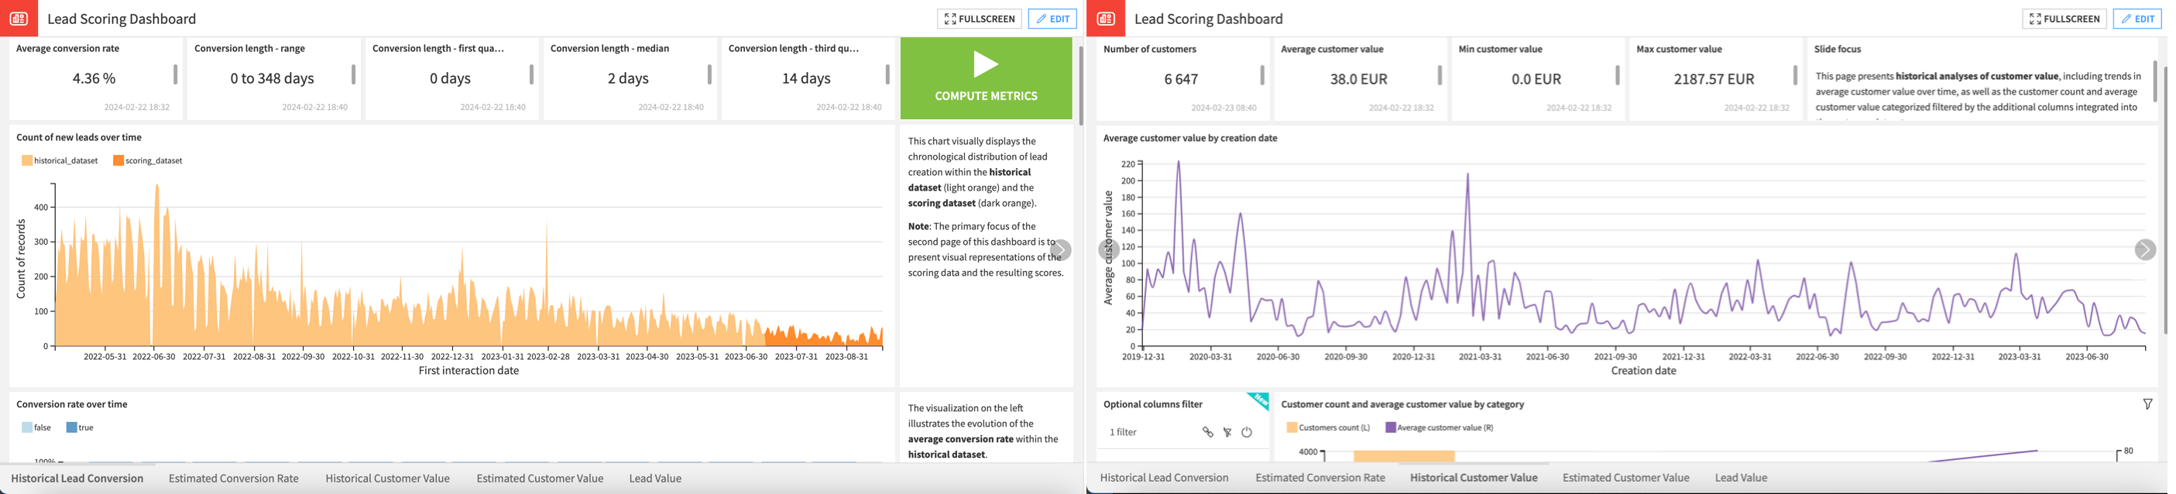Open Estimated Customer Value tab in right dashboard
This screenshot has width=2176, height=494.
click(x=1626, y=477)
